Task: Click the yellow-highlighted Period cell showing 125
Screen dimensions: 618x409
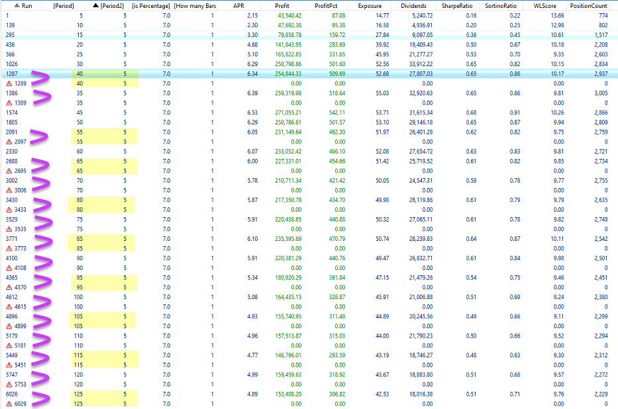Action: pos(78,394)
